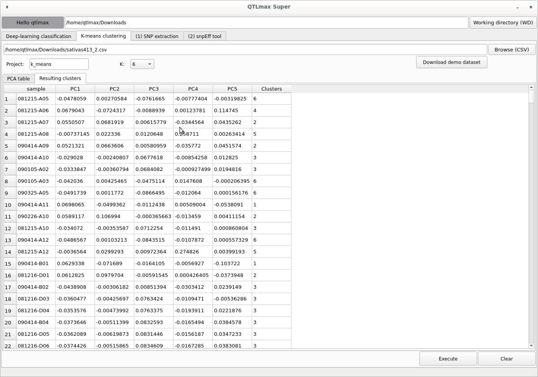Sort by the Clusters column header
The width and height of the screenshot is (538, 377).
click(x=271, y=89)
